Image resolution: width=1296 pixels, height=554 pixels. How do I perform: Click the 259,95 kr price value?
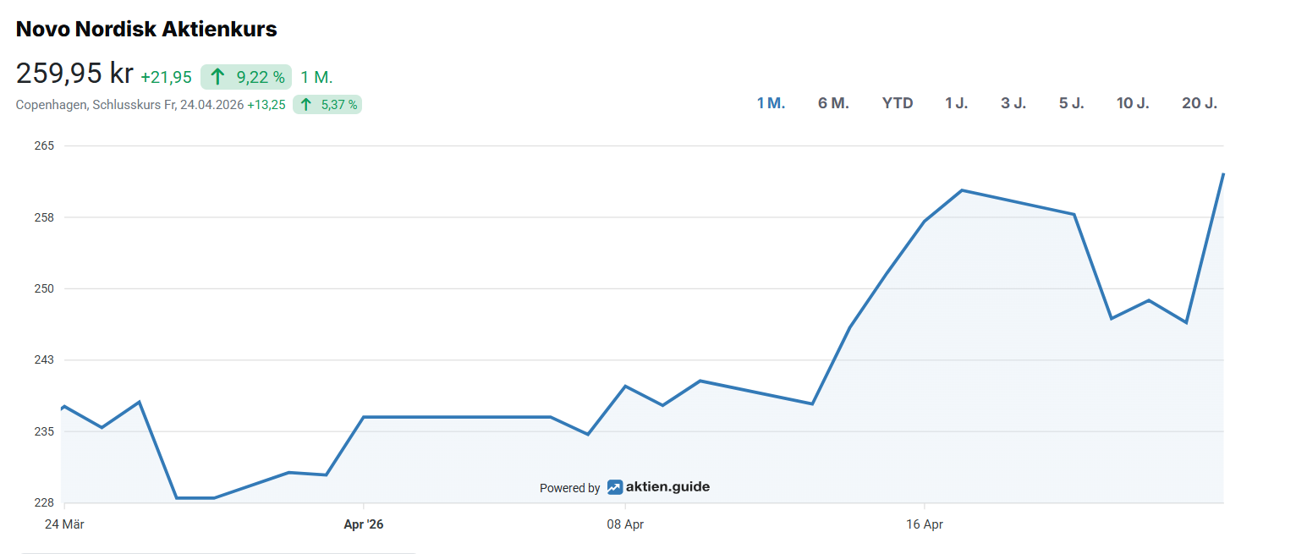coord(74,74)
